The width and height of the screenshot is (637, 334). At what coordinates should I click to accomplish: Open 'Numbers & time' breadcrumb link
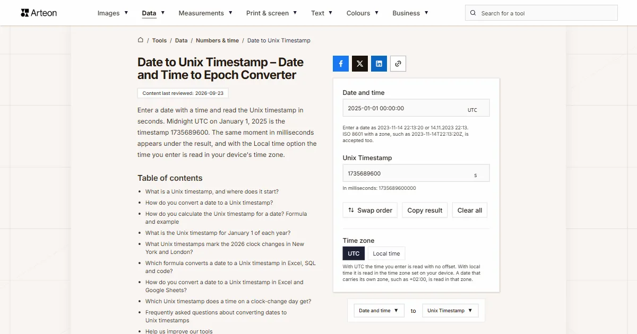217,40
